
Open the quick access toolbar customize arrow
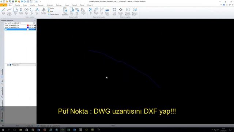40,1
